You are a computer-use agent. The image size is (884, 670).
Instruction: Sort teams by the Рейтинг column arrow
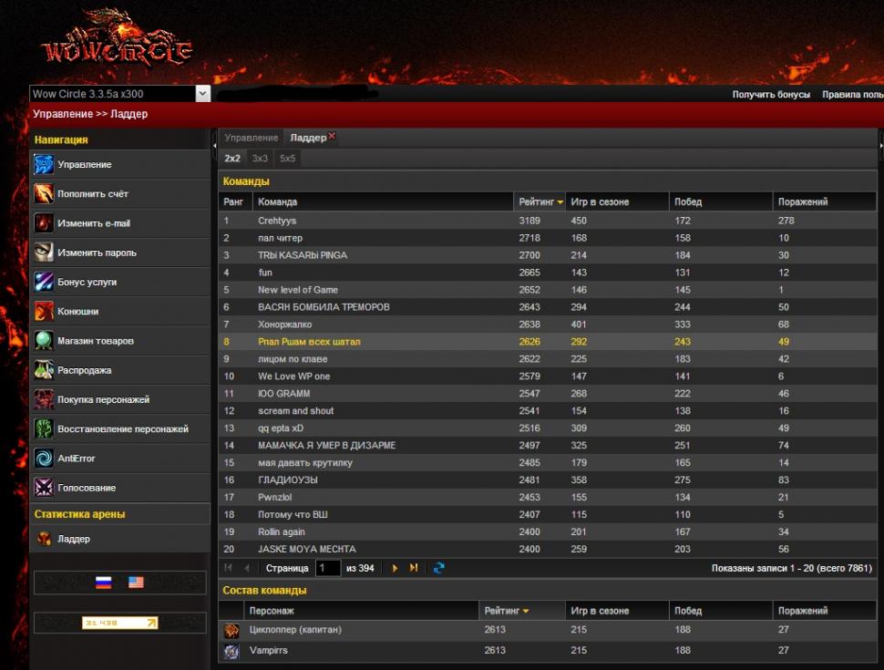point(560,202)
